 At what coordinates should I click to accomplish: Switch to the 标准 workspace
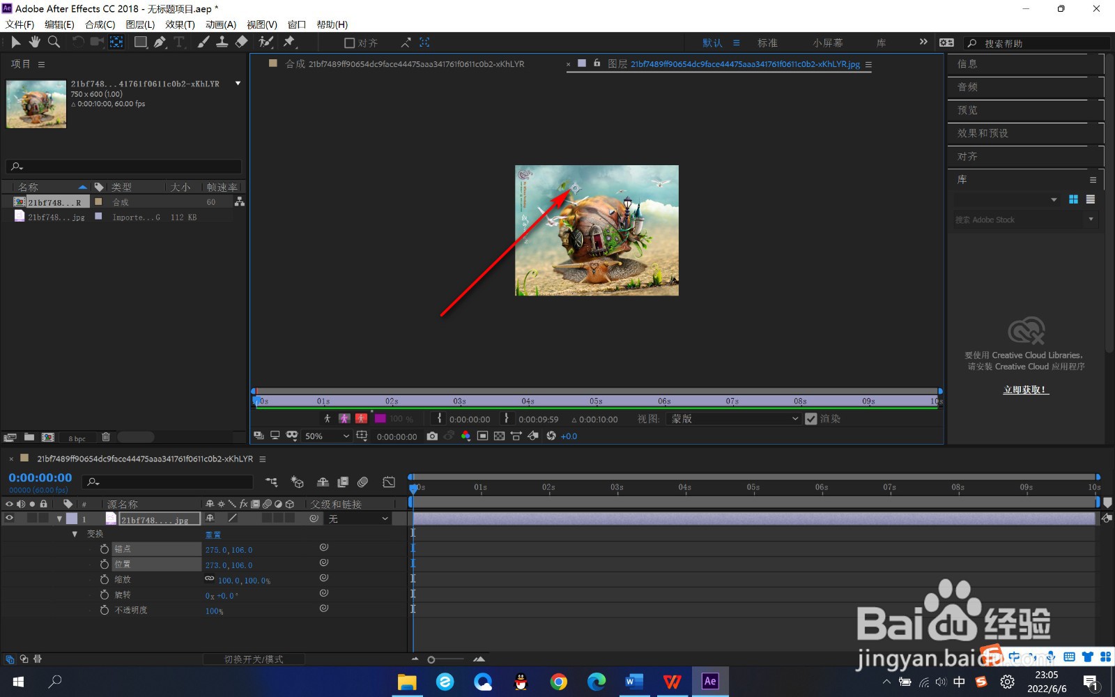click(x=767, y=43)
